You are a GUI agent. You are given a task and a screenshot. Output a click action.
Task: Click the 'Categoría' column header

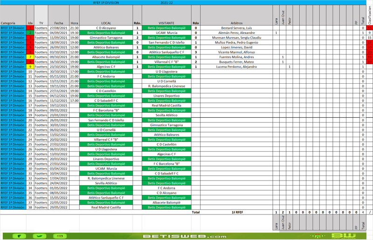point(13,15)
